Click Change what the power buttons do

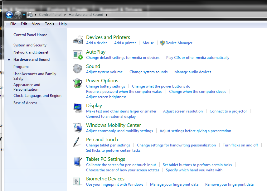click(161, 86)
